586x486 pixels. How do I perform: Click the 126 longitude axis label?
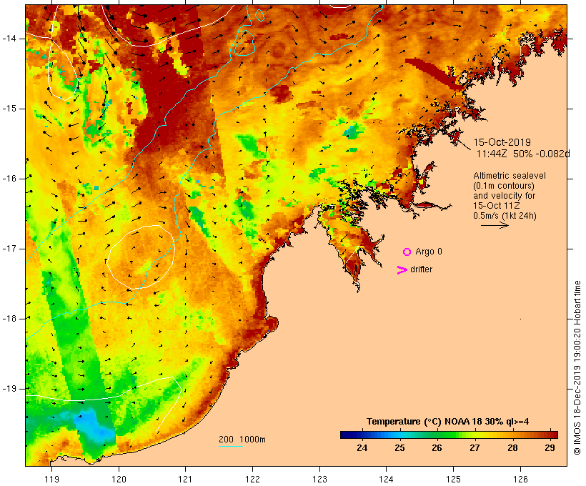pos(520,479)
